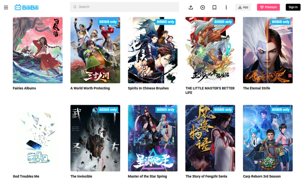Click the App download button
Viewport: 308px width, 186px height.
(x=243, y=7)
